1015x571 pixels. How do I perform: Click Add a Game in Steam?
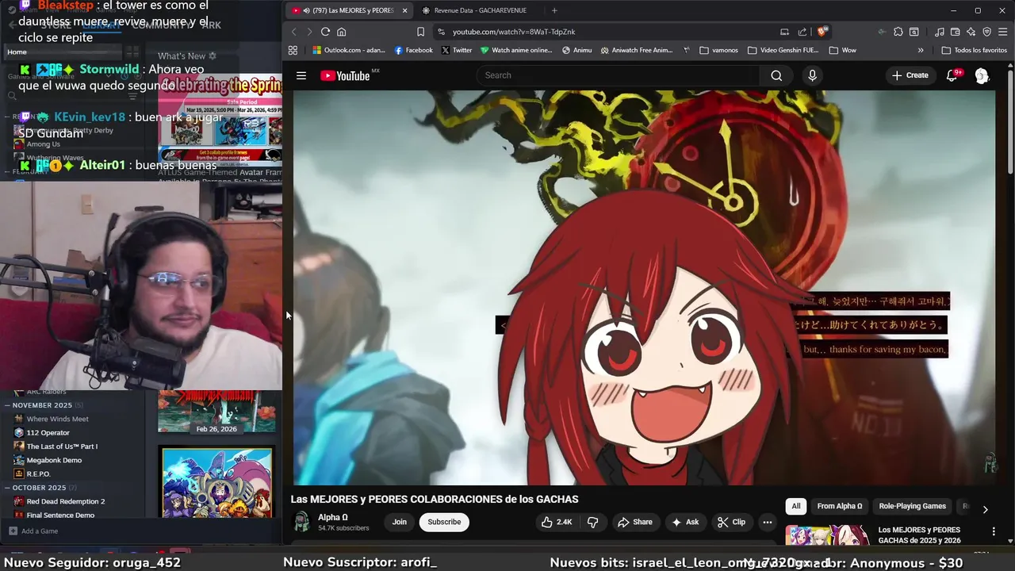click(x=33, y=531)
